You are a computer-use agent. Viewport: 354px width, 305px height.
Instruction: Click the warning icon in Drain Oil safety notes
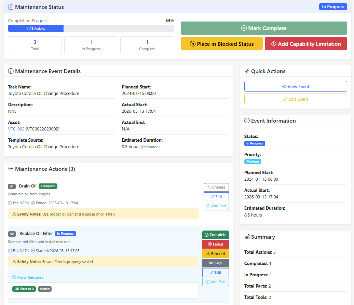point(14,214)
